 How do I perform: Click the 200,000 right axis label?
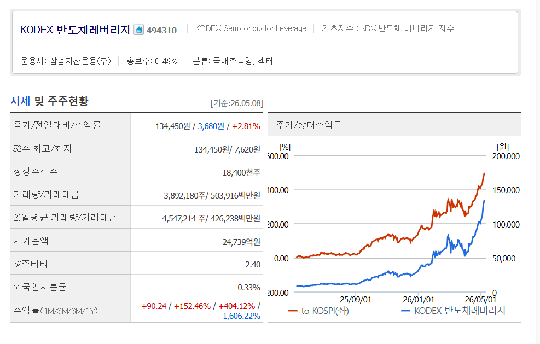[506, 156]
